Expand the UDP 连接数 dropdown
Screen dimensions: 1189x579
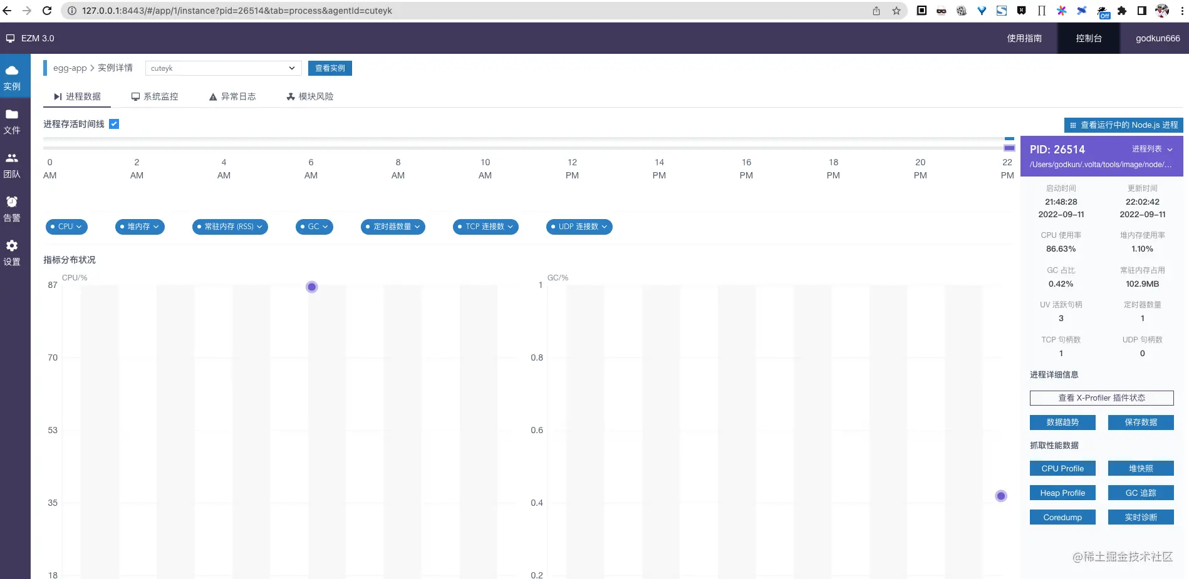pyautogui.click(x=579, y=227)
